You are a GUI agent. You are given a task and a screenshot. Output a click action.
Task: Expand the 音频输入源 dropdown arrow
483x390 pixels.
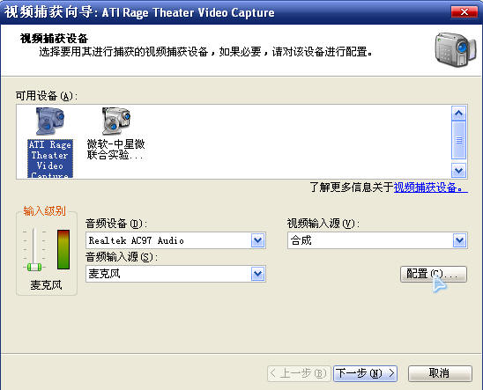(257, 274)
